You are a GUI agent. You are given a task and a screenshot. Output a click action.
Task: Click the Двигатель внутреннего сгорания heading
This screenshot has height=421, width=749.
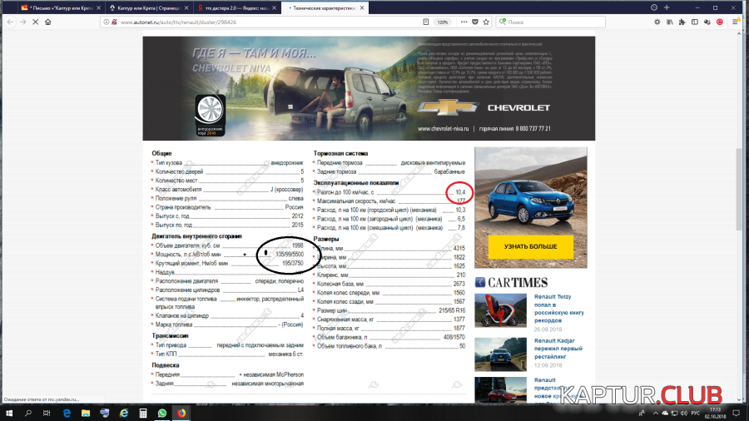point(196,236)
